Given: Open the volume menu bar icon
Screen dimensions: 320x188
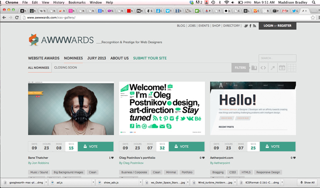Looking at the screenshot, I should coord(233,2).
